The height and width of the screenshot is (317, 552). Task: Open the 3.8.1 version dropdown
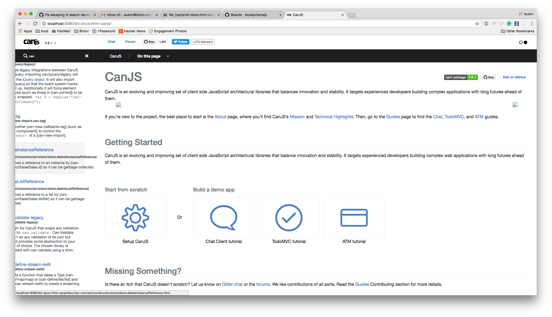point(51,43)
